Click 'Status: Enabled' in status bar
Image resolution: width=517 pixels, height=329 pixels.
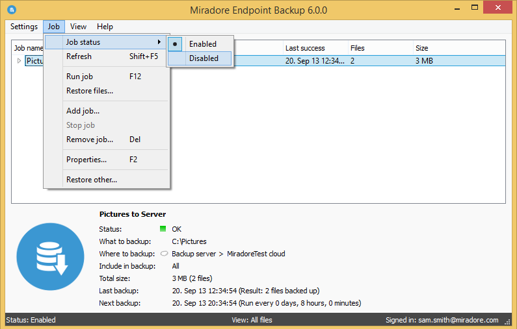[x=31, y=320]
